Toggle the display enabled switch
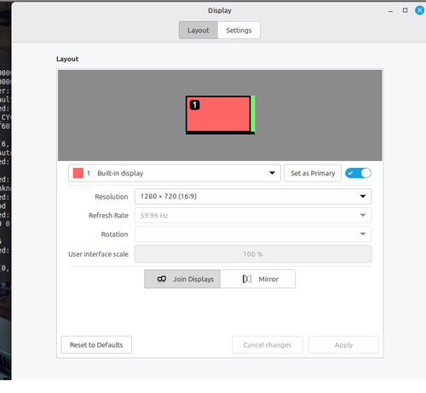The height and width of the screenshot is (393, 426). click(x=358, y=173)
